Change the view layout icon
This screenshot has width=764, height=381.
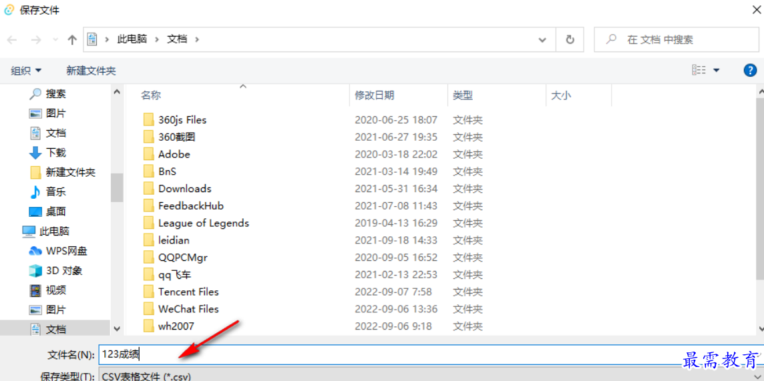699,70
